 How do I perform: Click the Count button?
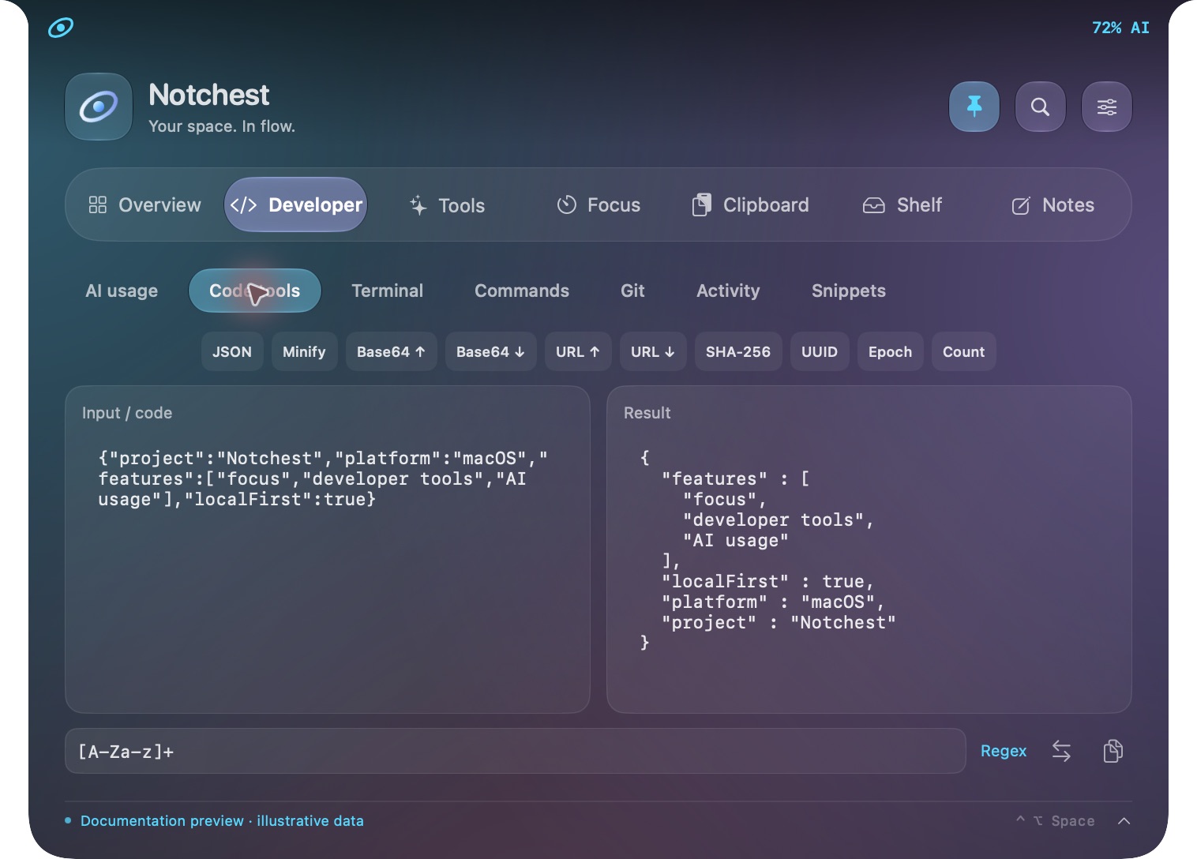(963, 352)
